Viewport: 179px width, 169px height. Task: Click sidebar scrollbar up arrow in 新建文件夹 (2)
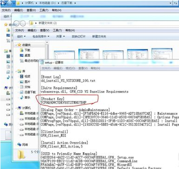[47, 42]
